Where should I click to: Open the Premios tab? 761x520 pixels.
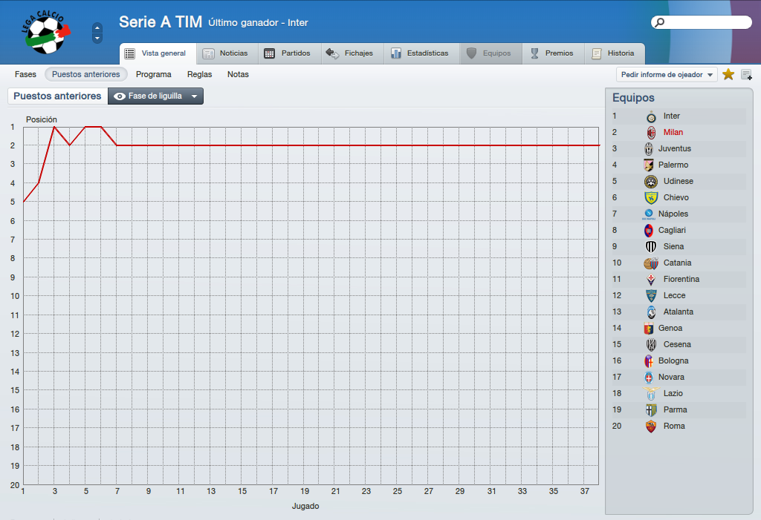(553, 53)
